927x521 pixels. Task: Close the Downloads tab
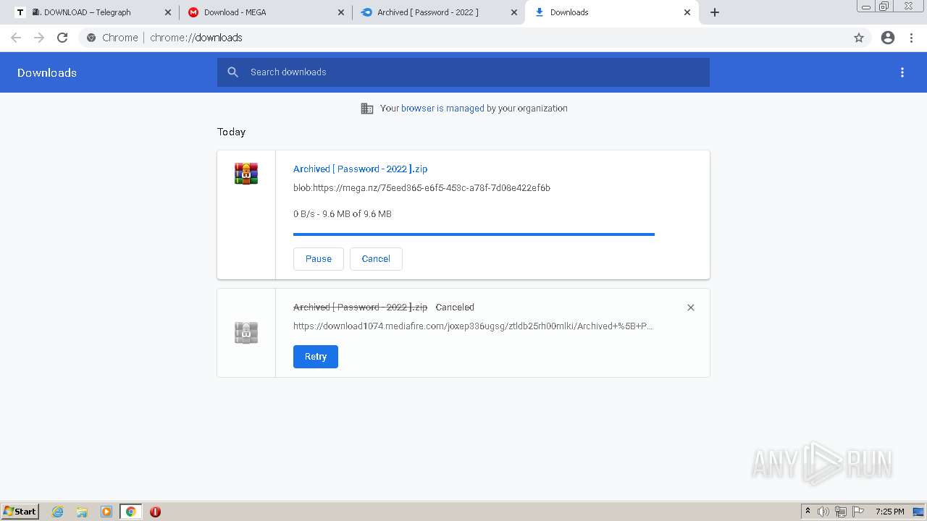coord(687,12)
